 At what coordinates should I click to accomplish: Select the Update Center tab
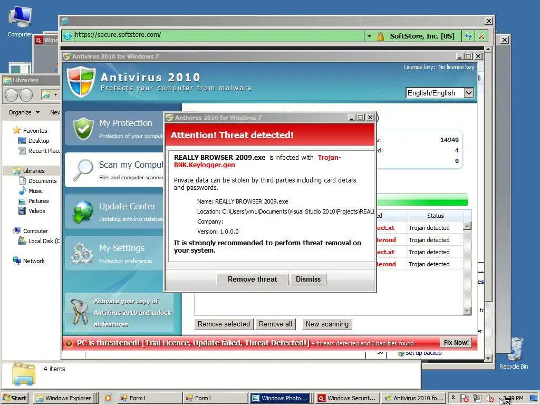[x=114, y=211]
